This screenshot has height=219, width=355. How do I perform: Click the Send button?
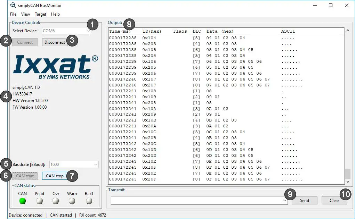(x=305, y=201)
